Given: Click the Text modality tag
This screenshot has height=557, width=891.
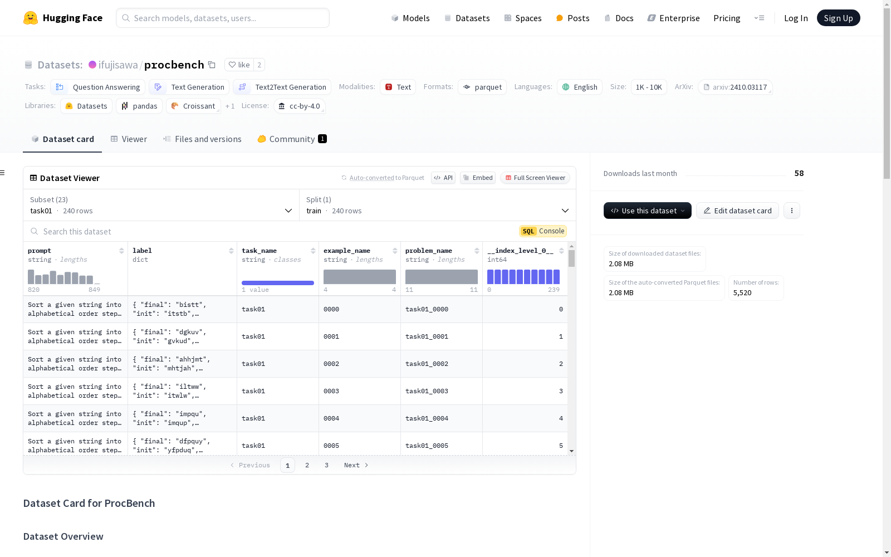Looking at the screenshot, I should pyautogui.click(x=398, y=87).
